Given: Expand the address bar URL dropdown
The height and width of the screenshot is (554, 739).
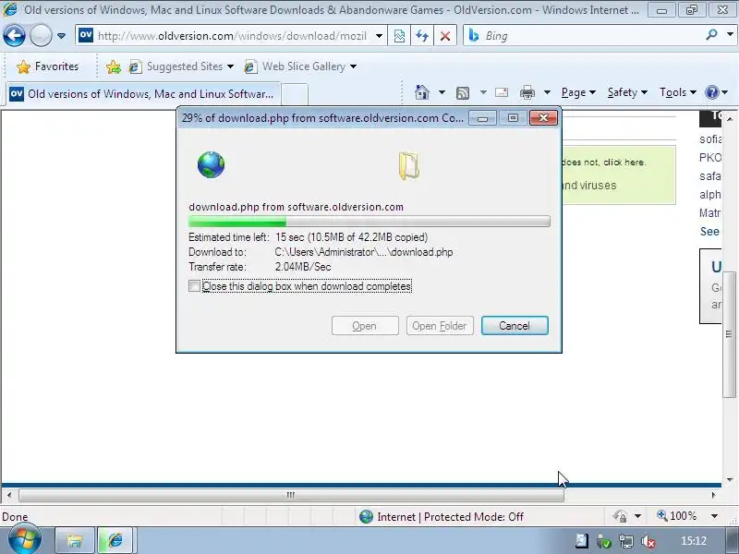Looking at the screenshot, I should tap(379, 36).
